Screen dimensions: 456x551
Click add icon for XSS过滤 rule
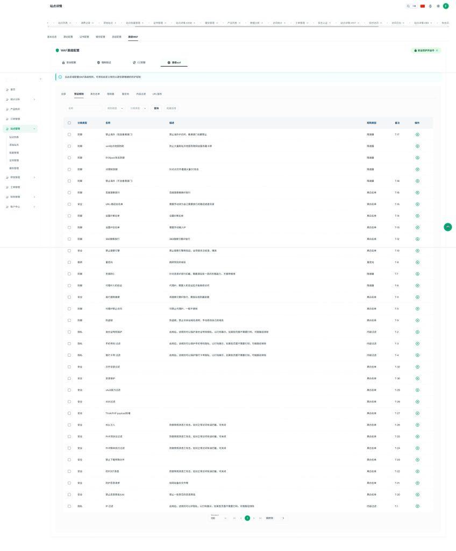point(418,402)
